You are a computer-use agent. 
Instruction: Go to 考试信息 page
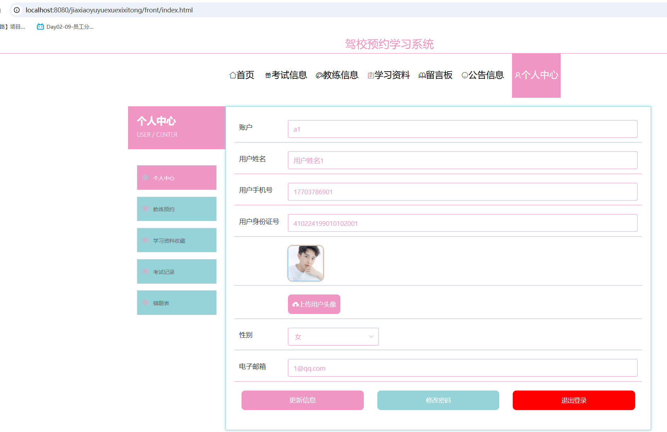pos(286,75)
